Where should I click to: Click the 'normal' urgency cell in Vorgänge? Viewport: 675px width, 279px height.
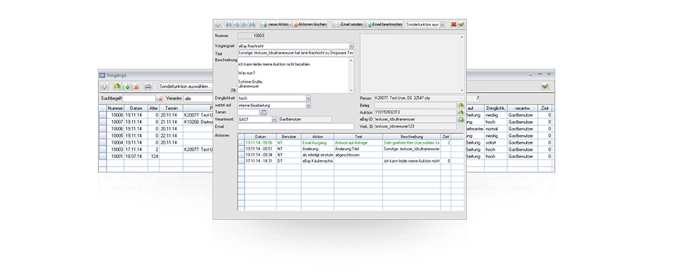point(496,129)
